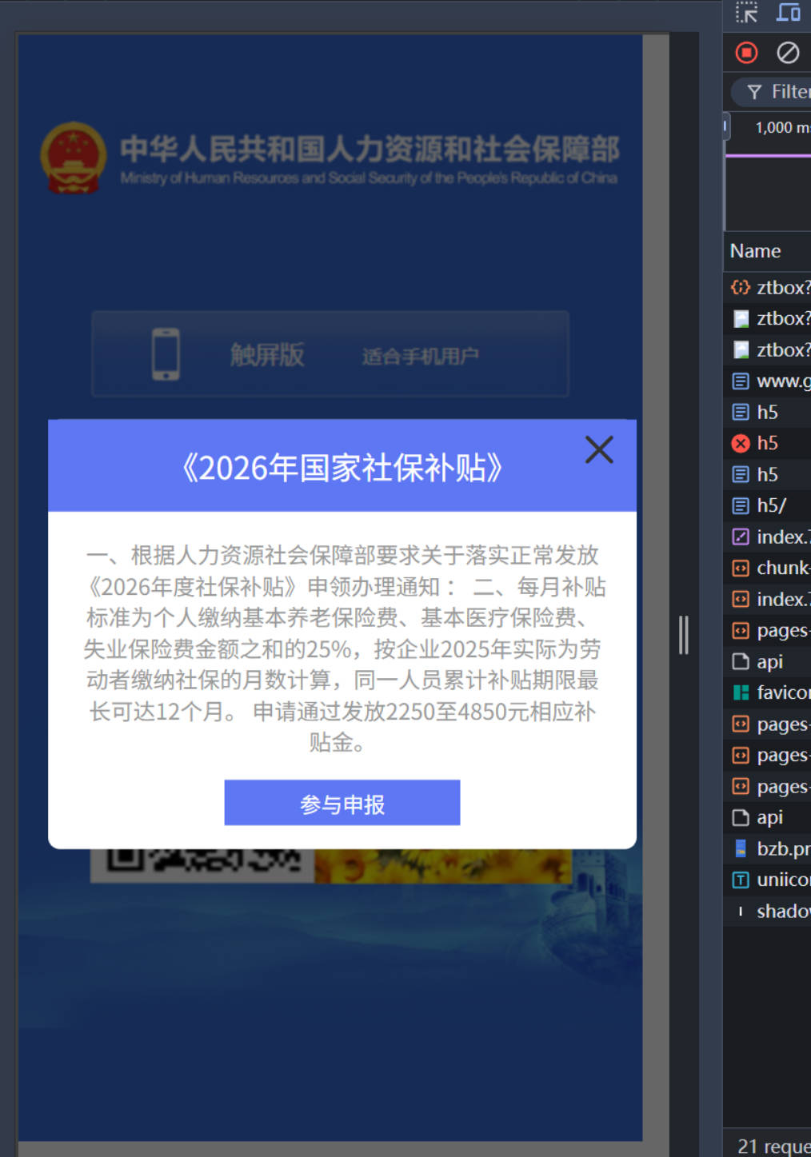811x1157 pixels.
Task: Click the DevTools pane divider handle
Action: 683,635
